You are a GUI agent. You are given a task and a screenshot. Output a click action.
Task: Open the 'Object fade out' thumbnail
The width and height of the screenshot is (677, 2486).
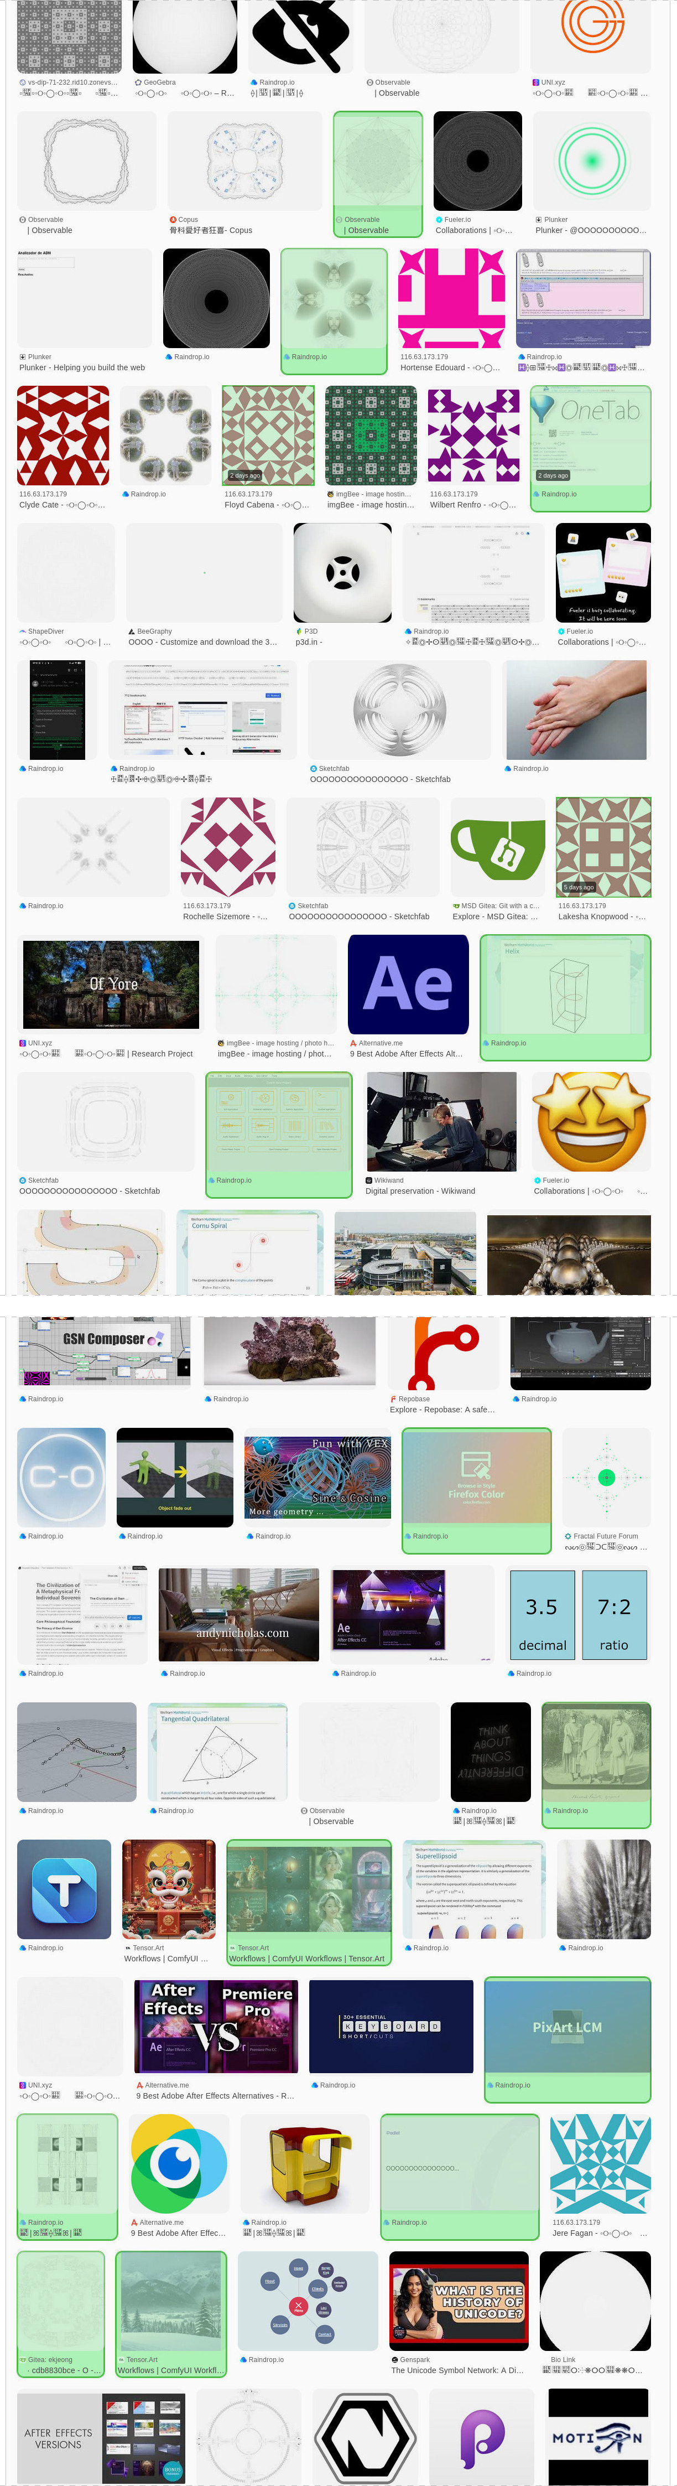tap(175, 1477)
